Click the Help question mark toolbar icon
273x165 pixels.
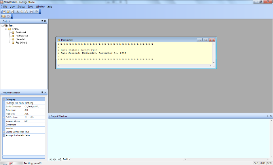click(36, 11)
